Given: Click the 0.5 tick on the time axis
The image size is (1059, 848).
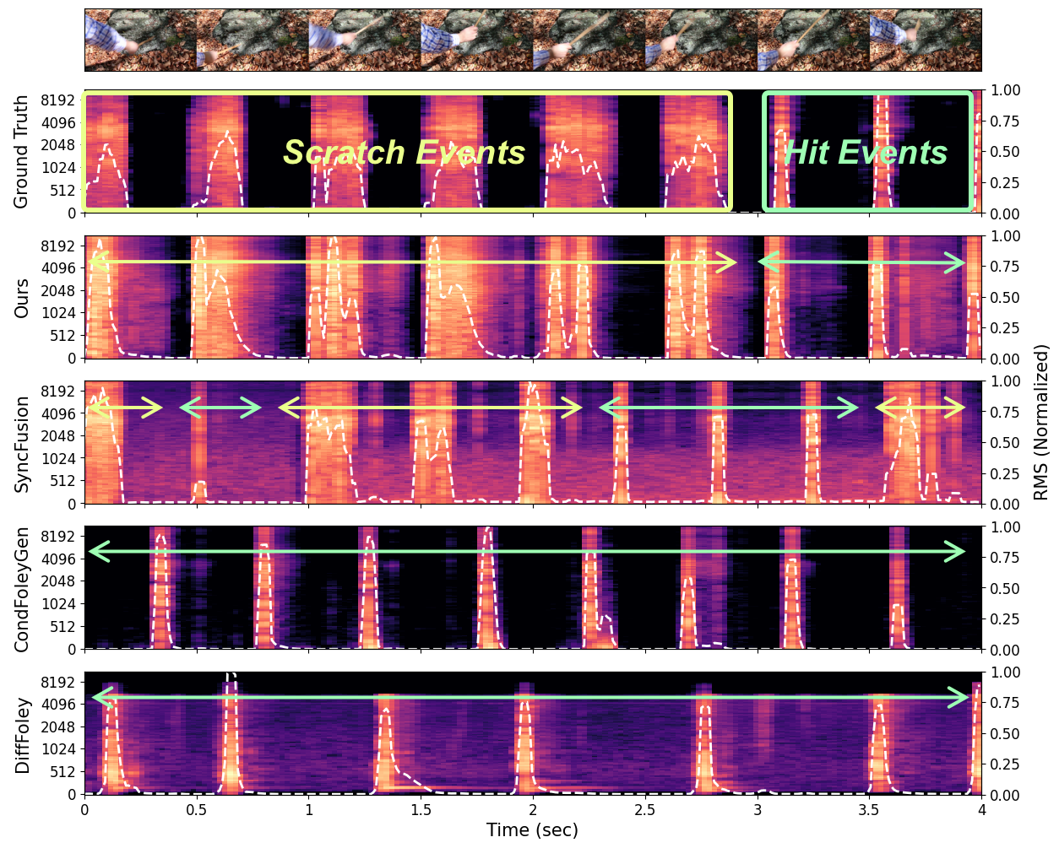Looking at the screenshot, I should point(197,810).
